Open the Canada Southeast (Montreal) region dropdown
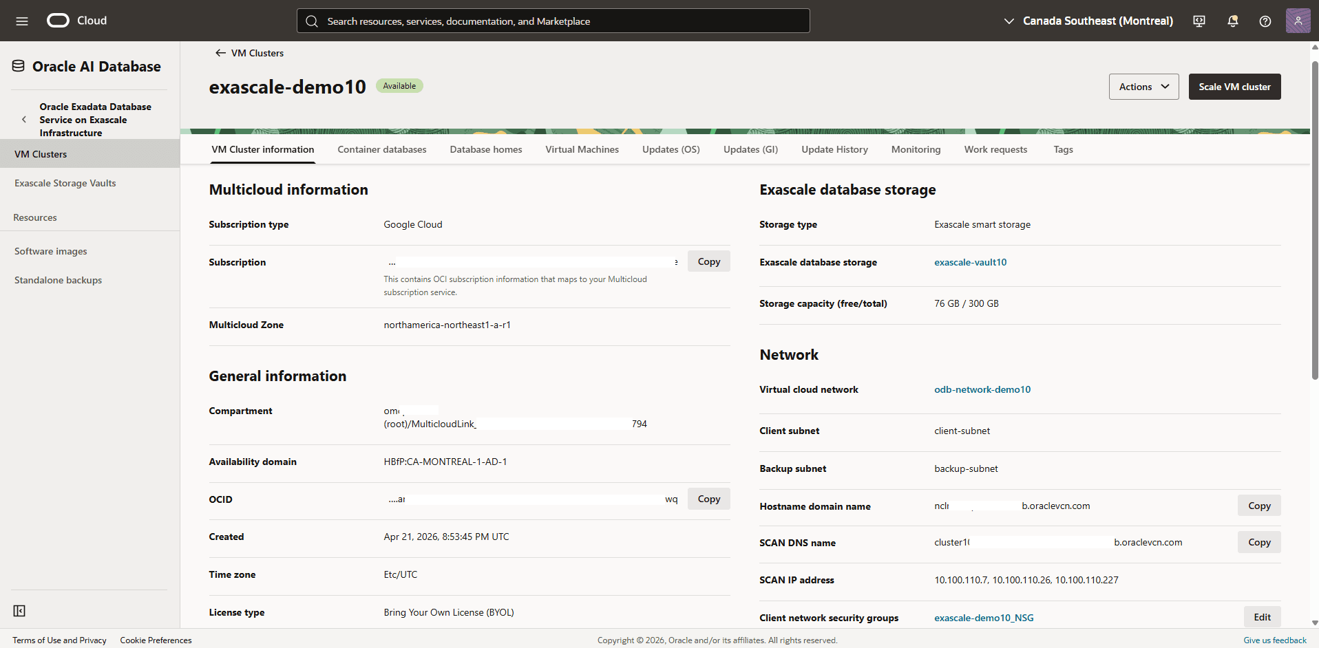The image size is (1319, 648). point(1088,21)
